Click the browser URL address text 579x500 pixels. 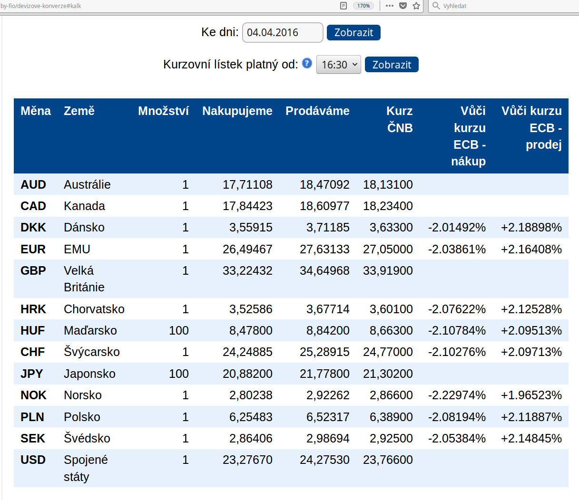coord(41,6)
